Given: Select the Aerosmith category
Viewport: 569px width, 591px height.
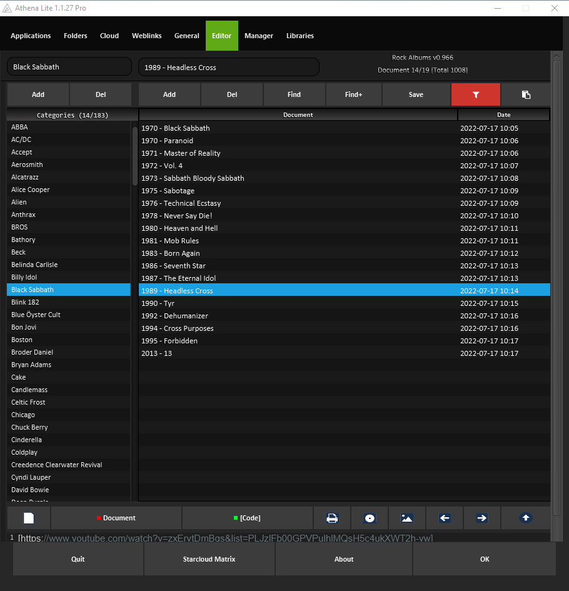Looking at the screenshot, I should tap(69, 164).
